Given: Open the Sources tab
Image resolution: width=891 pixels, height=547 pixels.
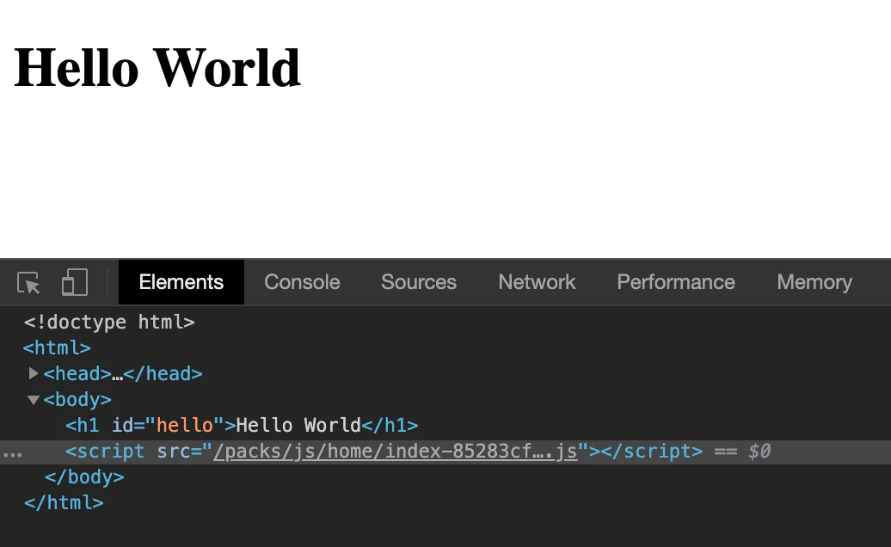Looking at the screenshot, I should pyautogui.click(x=419, y=282).
